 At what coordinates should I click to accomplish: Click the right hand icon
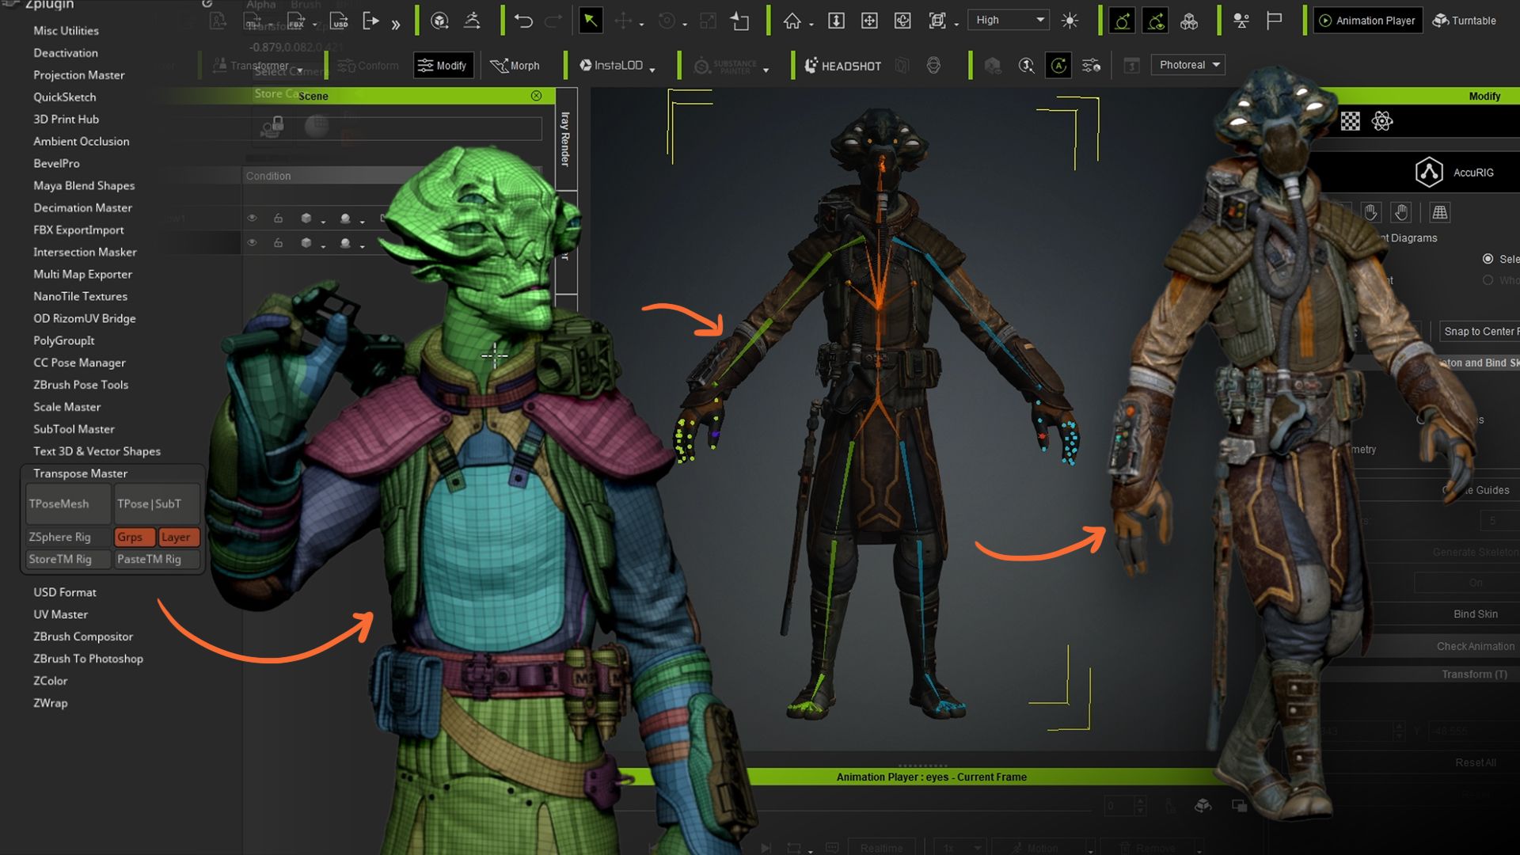(1401, 212)
